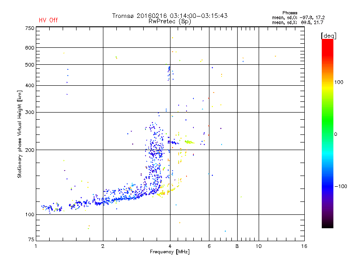
Task: Click the yellow-green echo cluster near 220 km
Action: [189, 142]
